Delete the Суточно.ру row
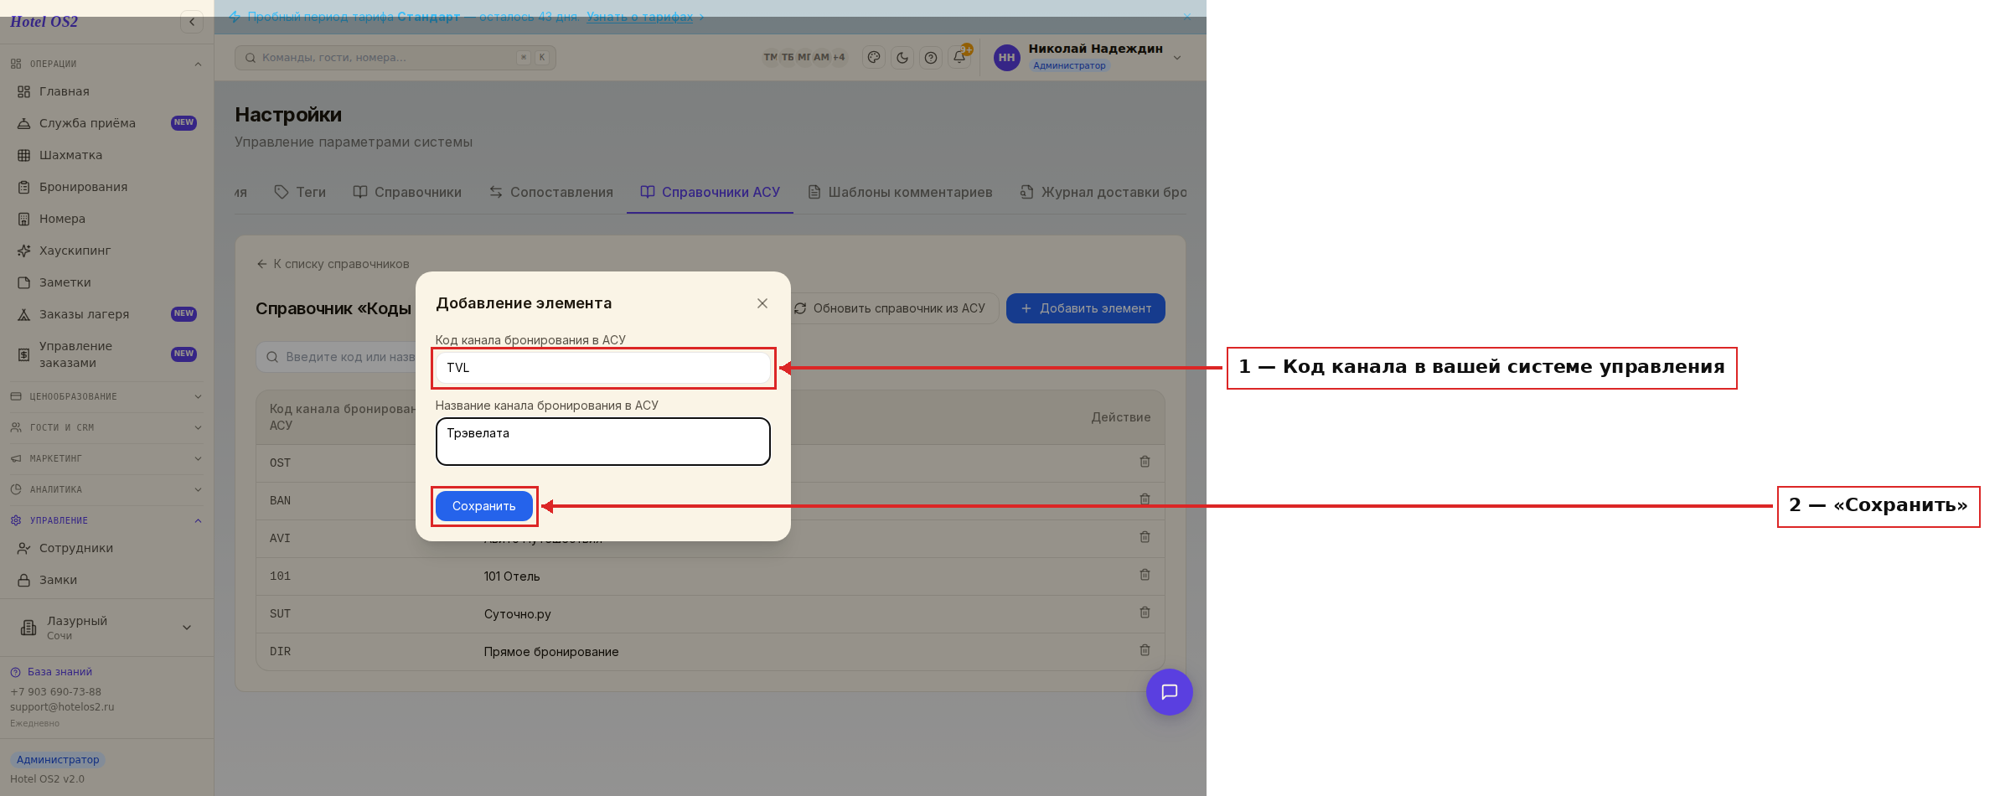The height and width of the screenshot is (796, 2000). 1145,613
